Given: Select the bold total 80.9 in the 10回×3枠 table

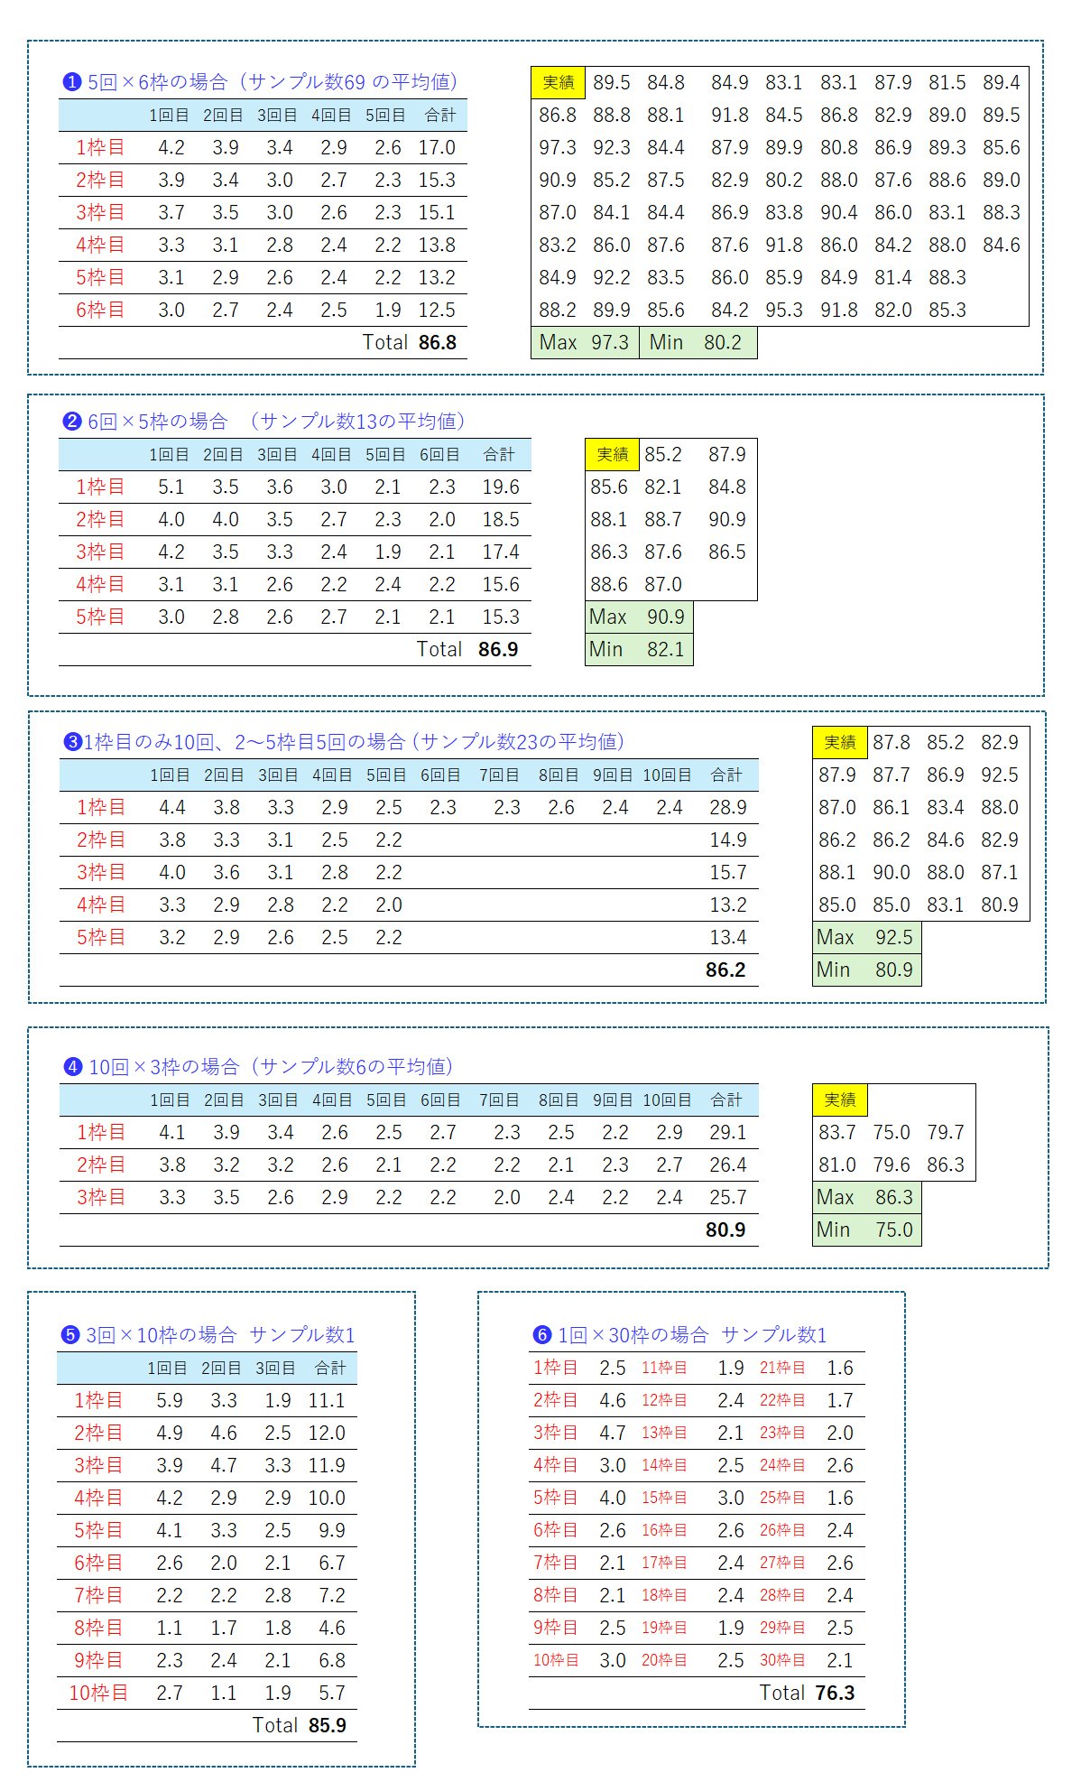Looking at the screenshot, I should pos(725,1230).
